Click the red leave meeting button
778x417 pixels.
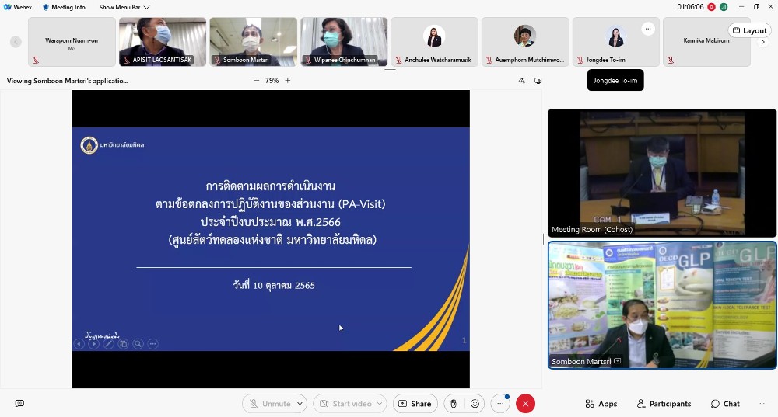pyautogui.click(x=526, y=404)
